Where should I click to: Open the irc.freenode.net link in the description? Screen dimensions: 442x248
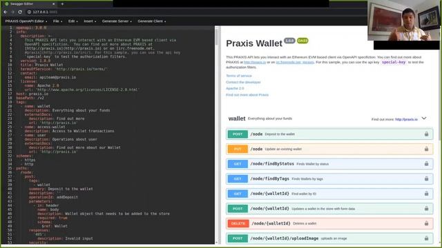(295, 62)
